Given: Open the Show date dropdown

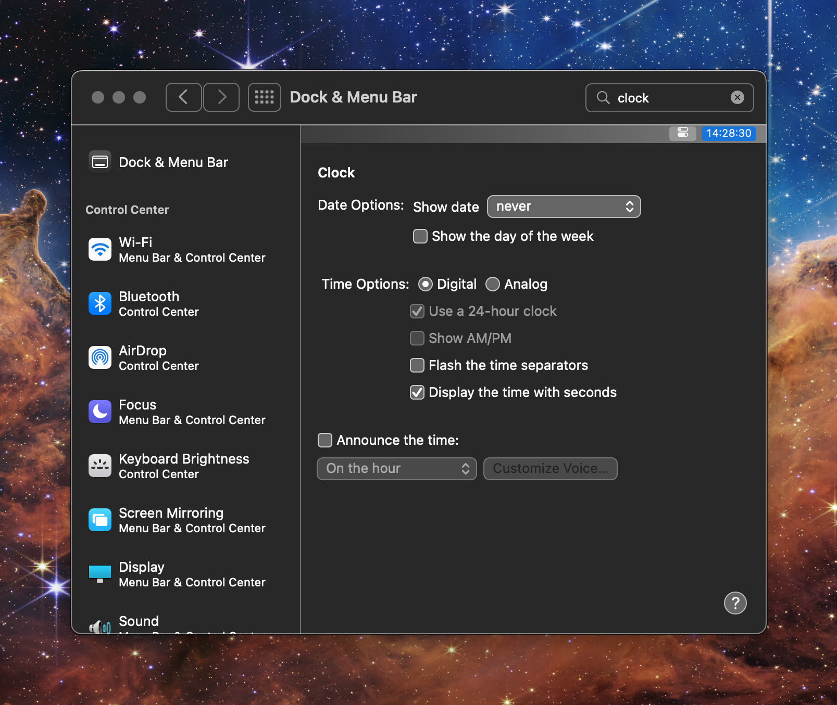Looking at the screenshot, I should (x=564, y=207).
